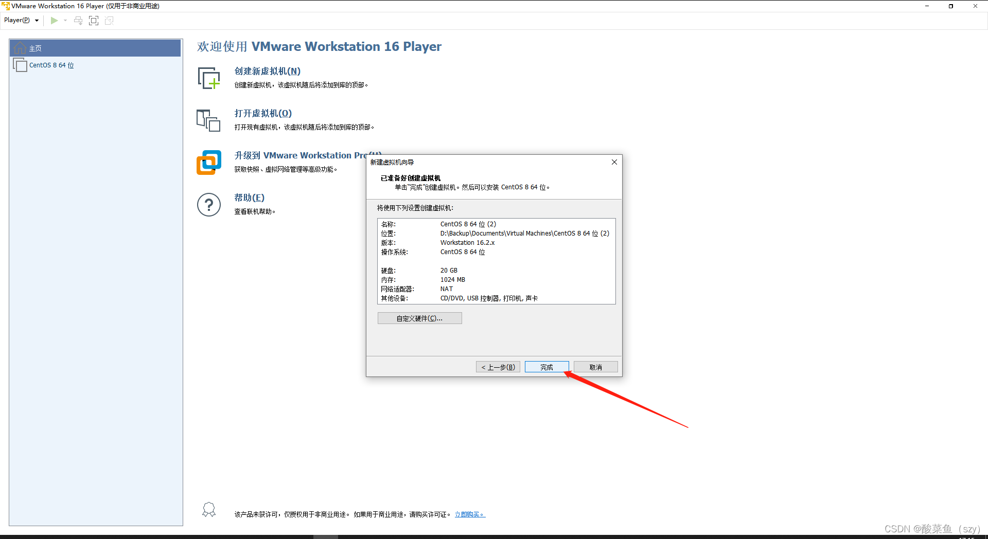Open 创建新虚拟机(N) link
This screenshot has width=988, height=539.
[x=268, y=71]
